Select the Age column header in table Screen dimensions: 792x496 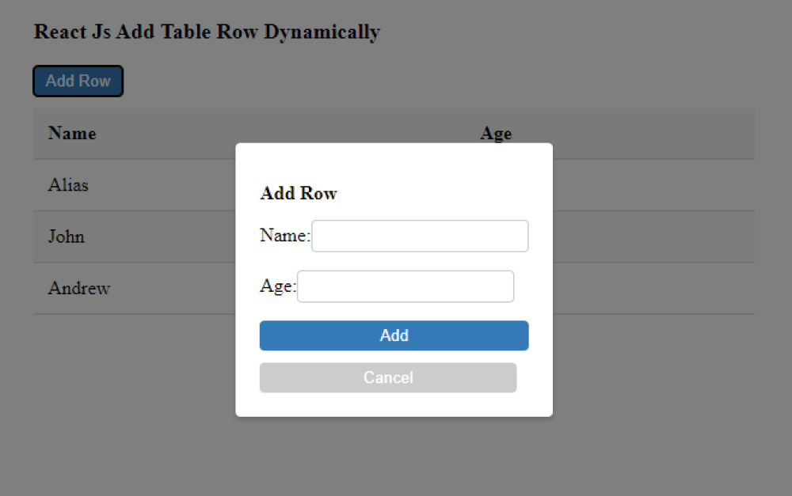(x=496, y=134)
